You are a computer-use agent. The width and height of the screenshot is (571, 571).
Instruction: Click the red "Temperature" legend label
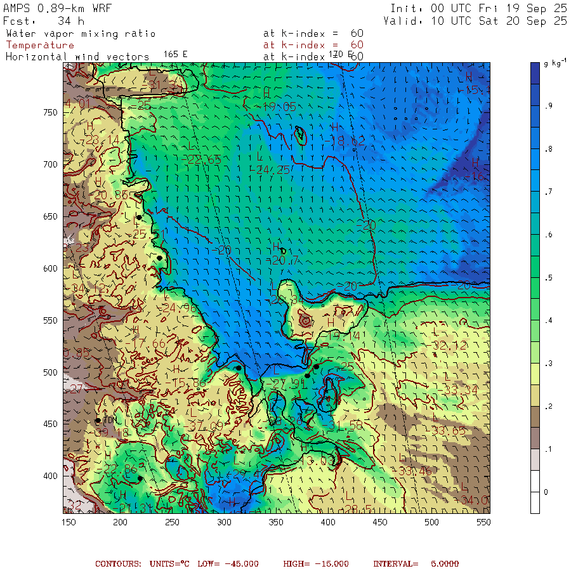pos(40,45)
